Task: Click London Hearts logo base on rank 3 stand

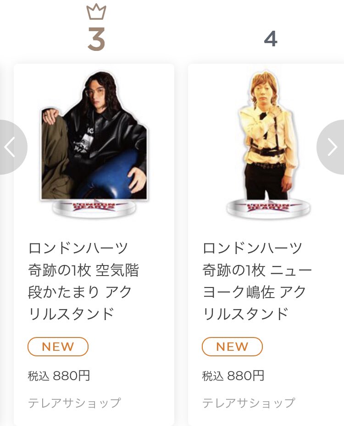Action: 94,209
